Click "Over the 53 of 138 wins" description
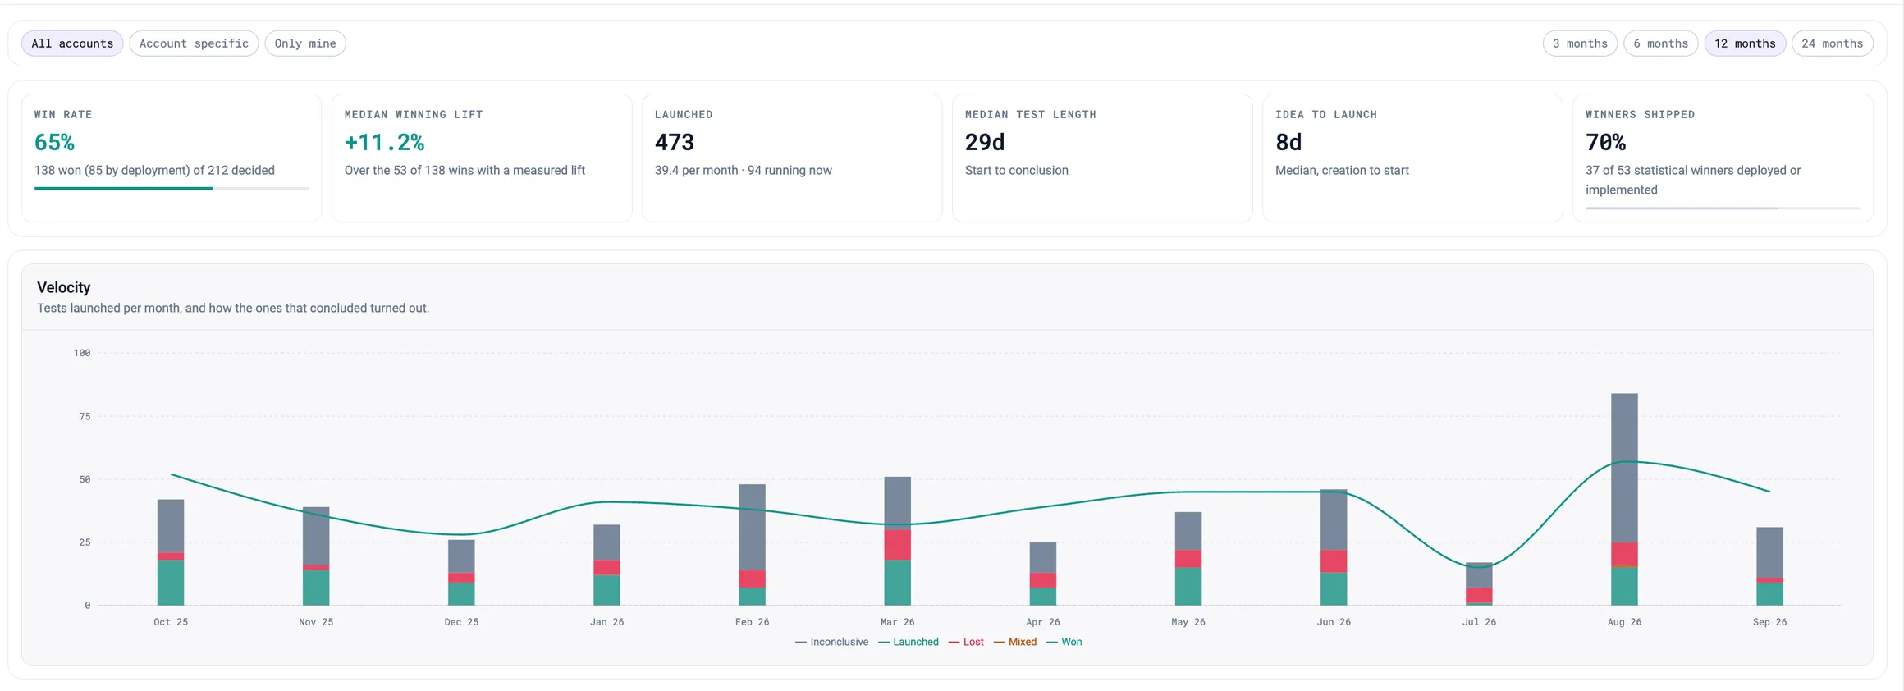The image size is (1904, 691). (465, 170)
